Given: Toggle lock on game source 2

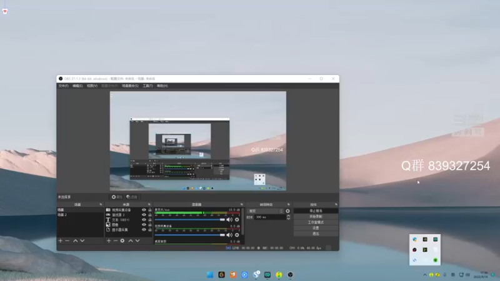Looking at the screenshot, I should pyautogui.click(x=150, y=215).
